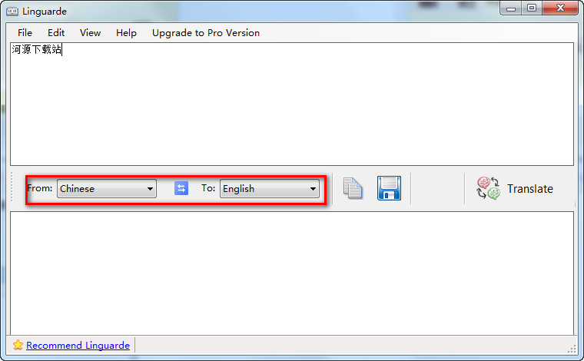Click into the translation output area
Screen dimensions: 584x361
(292, 273)
